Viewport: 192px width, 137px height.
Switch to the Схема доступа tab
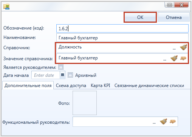(x=71, y=86)
